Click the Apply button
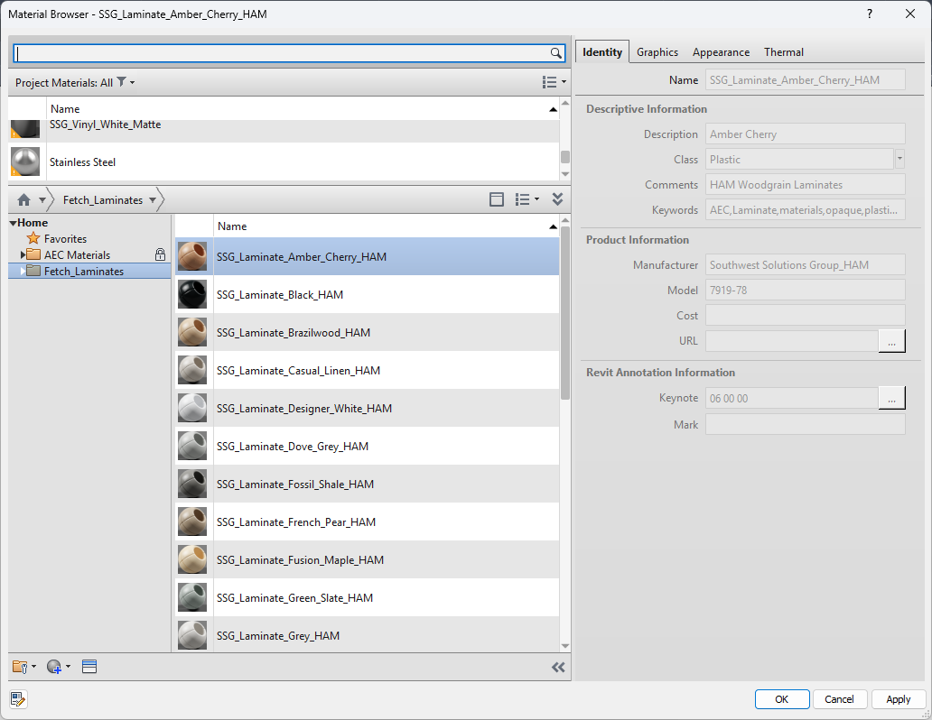The image size is (932, 720). click(x=899, y=698)
